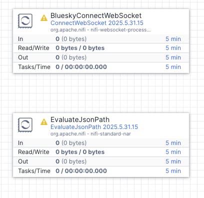
Task: Click 5 min on EvaluateJsonPath Out row
Action: point(173,161)
